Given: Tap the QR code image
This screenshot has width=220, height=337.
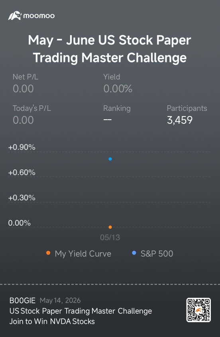Looking at the screenshot, I should (198, 310).
